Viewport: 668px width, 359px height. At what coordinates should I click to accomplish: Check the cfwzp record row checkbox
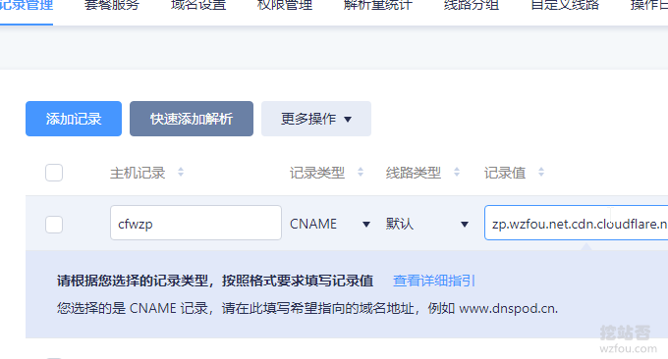click(54, 225)
